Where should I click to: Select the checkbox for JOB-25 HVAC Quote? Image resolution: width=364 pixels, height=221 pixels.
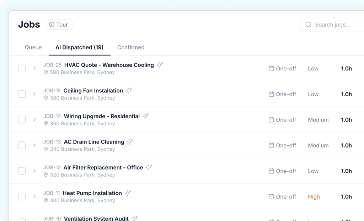(22, 69)
